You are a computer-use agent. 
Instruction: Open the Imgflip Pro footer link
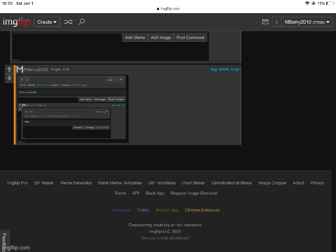coord(17,183)
